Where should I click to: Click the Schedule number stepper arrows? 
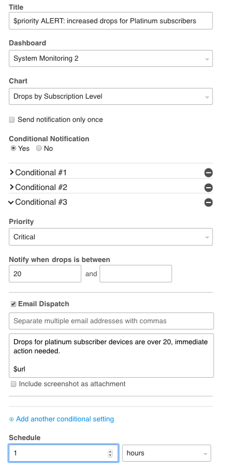tap(110, 453)
